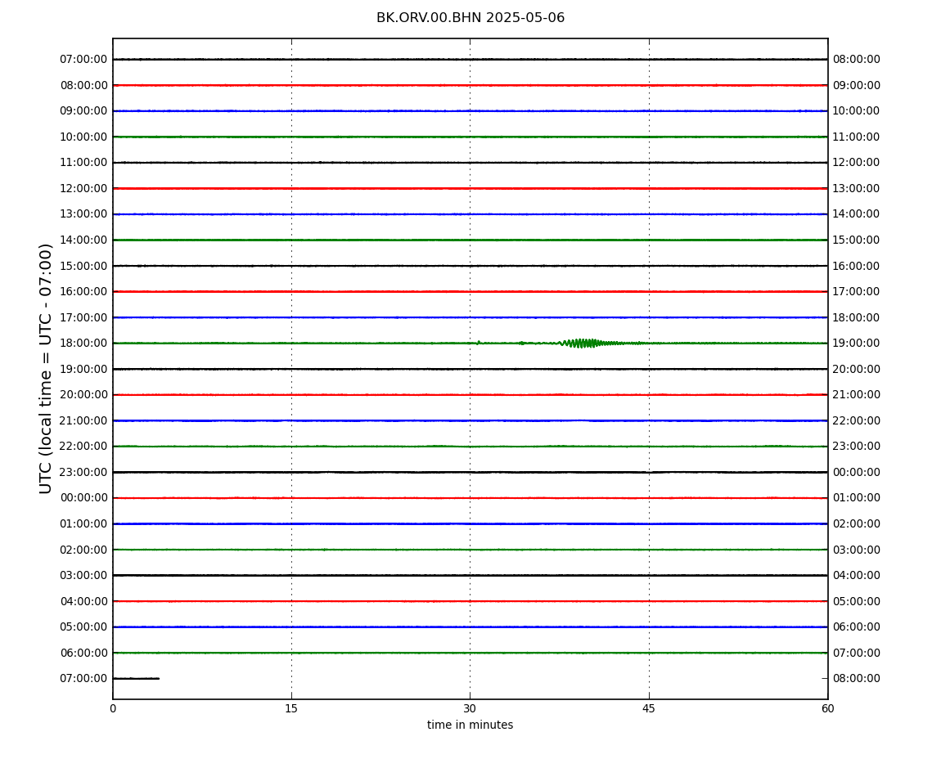Viewport: 941px width, 777px height.
Task: Select left-axis time label 14:00:00
Action: pyautogui.click(x=83, y=240)
